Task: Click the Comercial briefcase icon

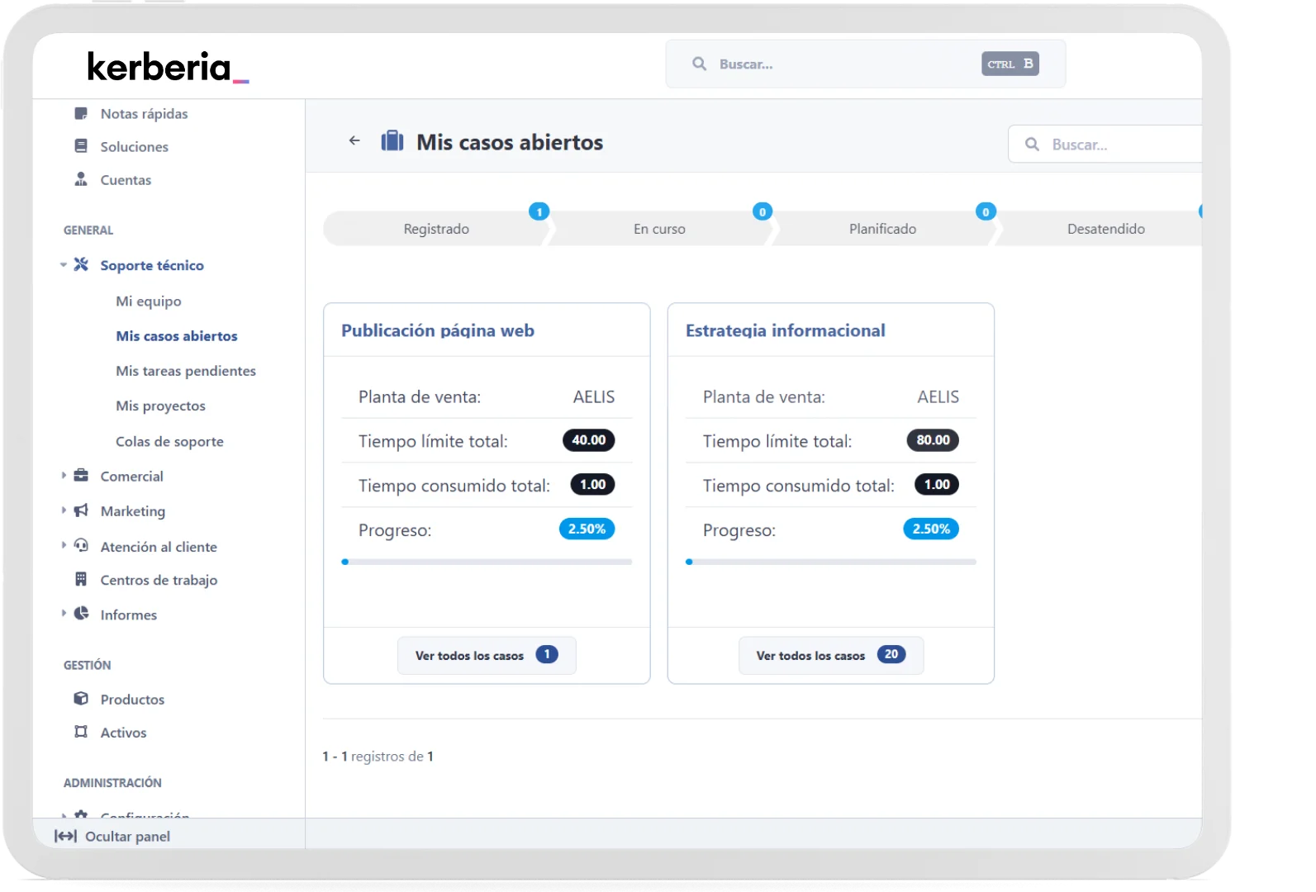Action: coord(81,475)
